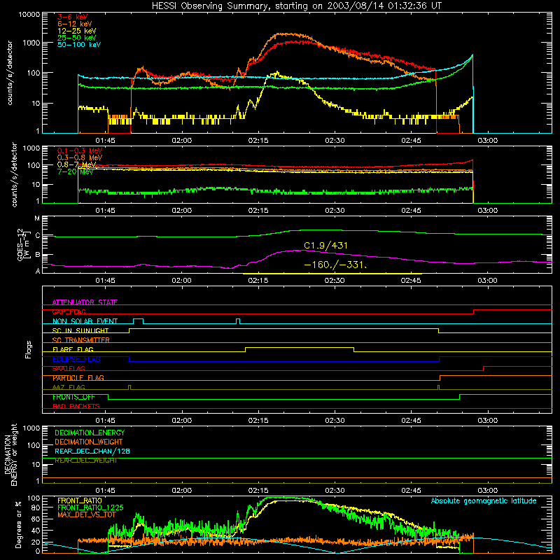Viewport: 560px width, 560px height.
Task: Click the 0.8-7 MeV legend label
Action: click(x=77, y=164)
